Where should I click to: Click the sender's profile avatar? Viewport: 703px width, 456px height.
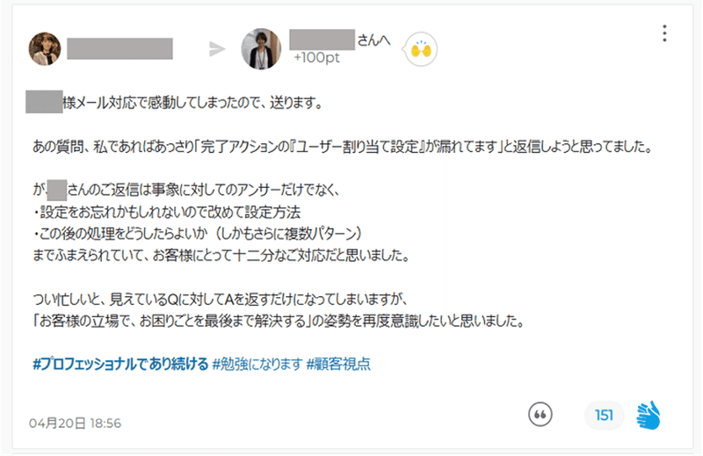pos(45,49)
